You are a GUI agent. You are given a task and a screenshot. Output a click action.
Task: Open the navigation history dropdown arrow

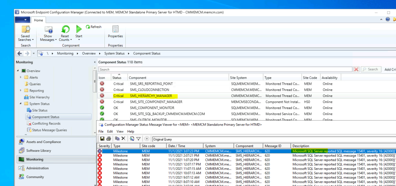point(34,54)
